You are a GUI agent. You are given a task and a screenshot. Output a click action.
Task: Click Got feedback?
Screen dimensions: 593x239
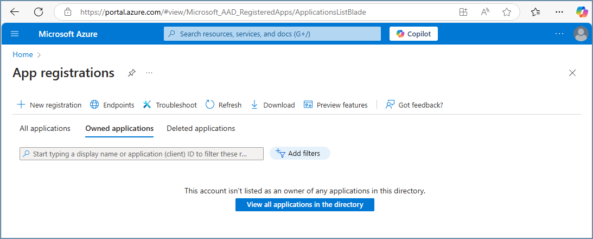click(414, 105)
